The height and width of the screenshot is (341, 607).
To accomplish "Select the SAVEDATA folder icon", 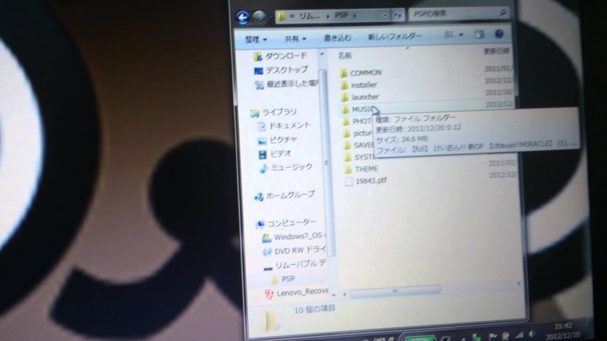I will point(347,145).
